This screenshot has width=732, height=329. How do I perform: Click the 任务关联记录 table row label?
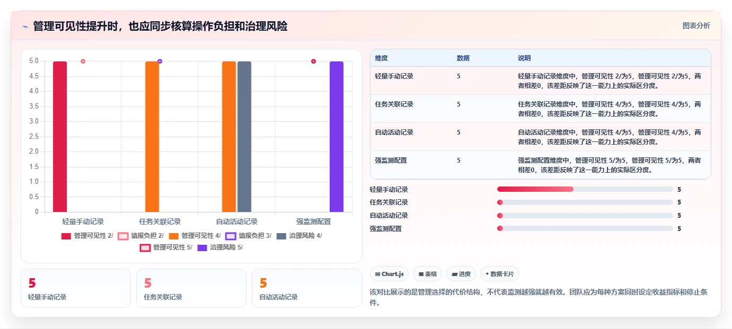click(x=394, y=104)
